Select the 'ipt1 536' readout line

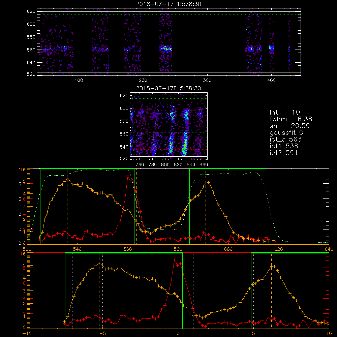click(x=284, y=146)
